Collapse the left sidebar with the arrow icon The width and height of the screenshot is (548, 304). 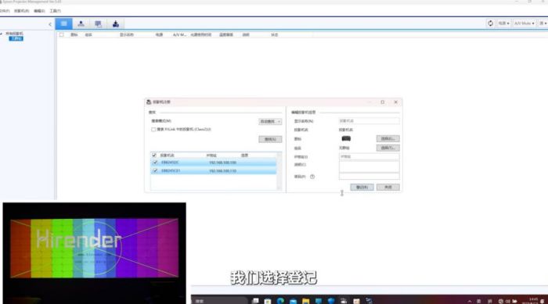(x=50, y=24)
